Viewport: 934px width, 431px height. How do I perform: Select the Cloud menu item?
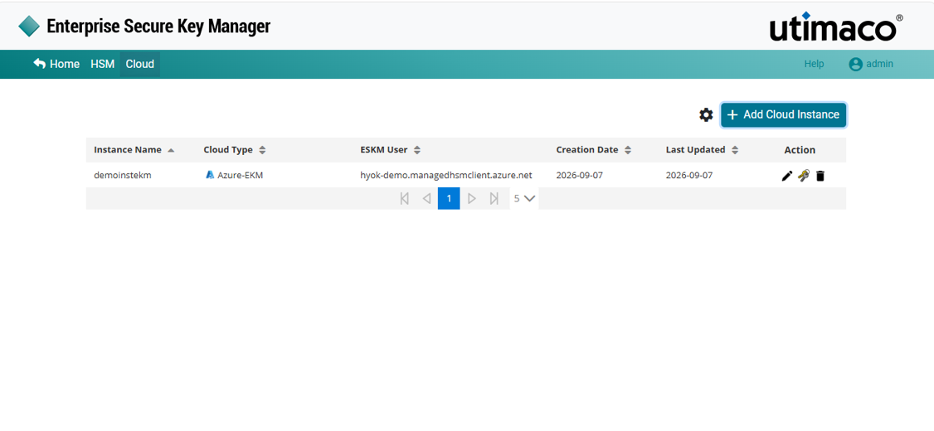point(140,65)
